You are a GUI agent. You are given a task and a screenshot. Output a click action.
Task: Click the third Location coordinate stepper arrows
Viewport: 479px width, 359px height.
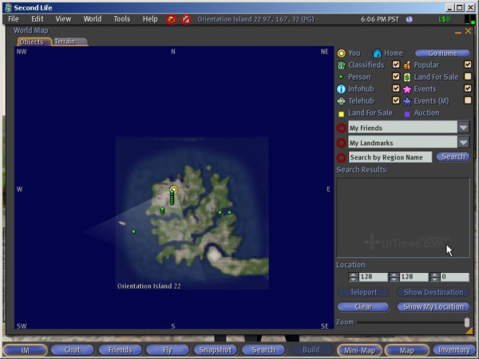[434, 277]
